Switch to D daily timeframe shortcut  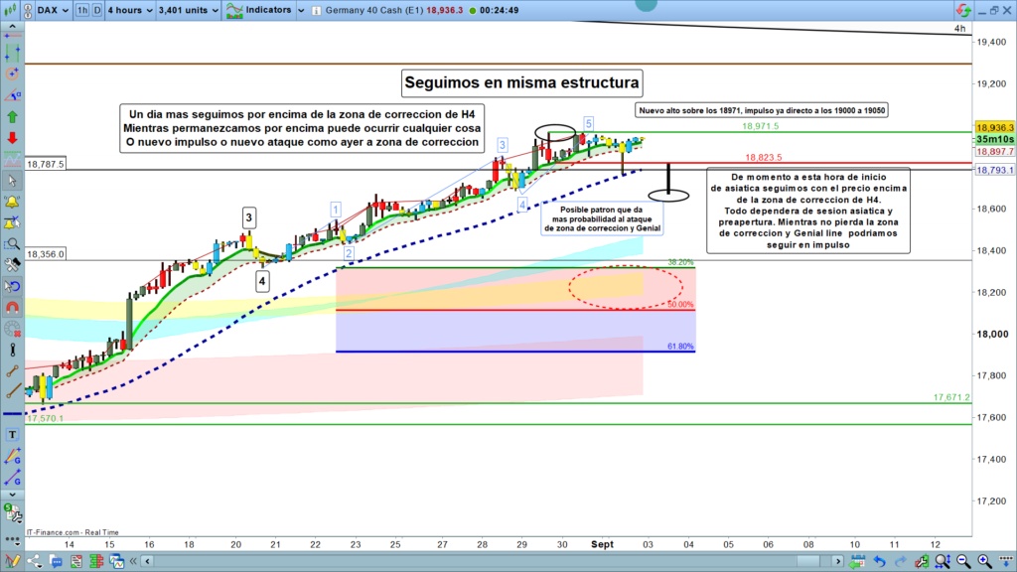point(97,11)
